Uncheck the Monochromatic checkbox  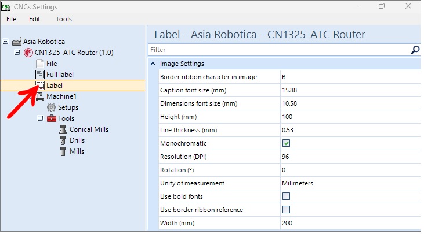286,143
